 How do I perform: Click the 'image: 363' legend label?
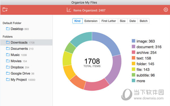(x=146, y=41)
